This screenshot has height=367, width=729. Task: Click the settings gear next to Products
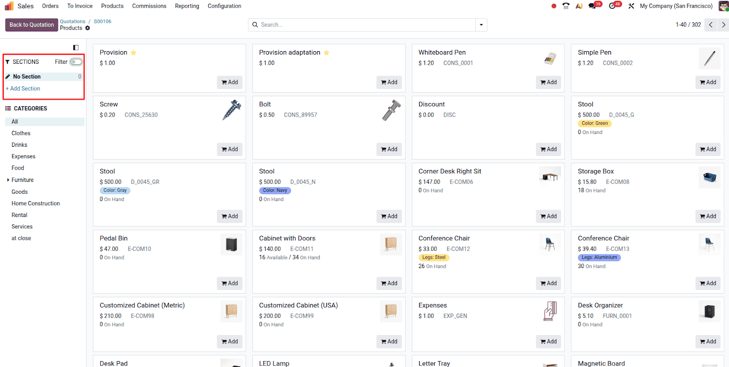click(x=87, y=28)
